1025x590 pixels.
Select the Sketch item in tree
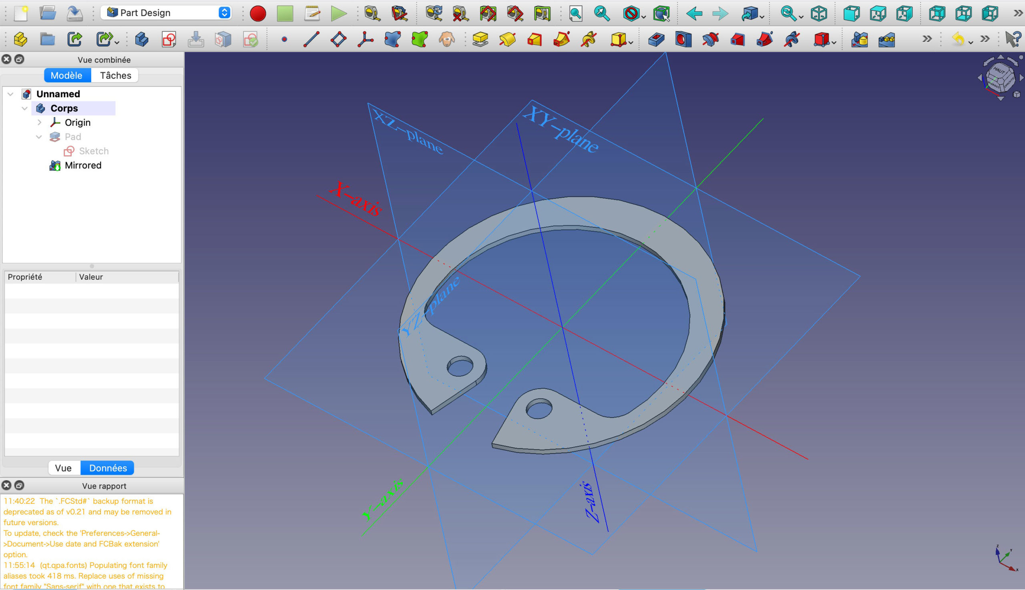click(94, 151)
